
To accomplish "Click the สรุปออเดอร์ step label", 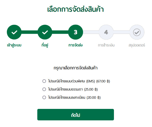I will coord(137,45).
